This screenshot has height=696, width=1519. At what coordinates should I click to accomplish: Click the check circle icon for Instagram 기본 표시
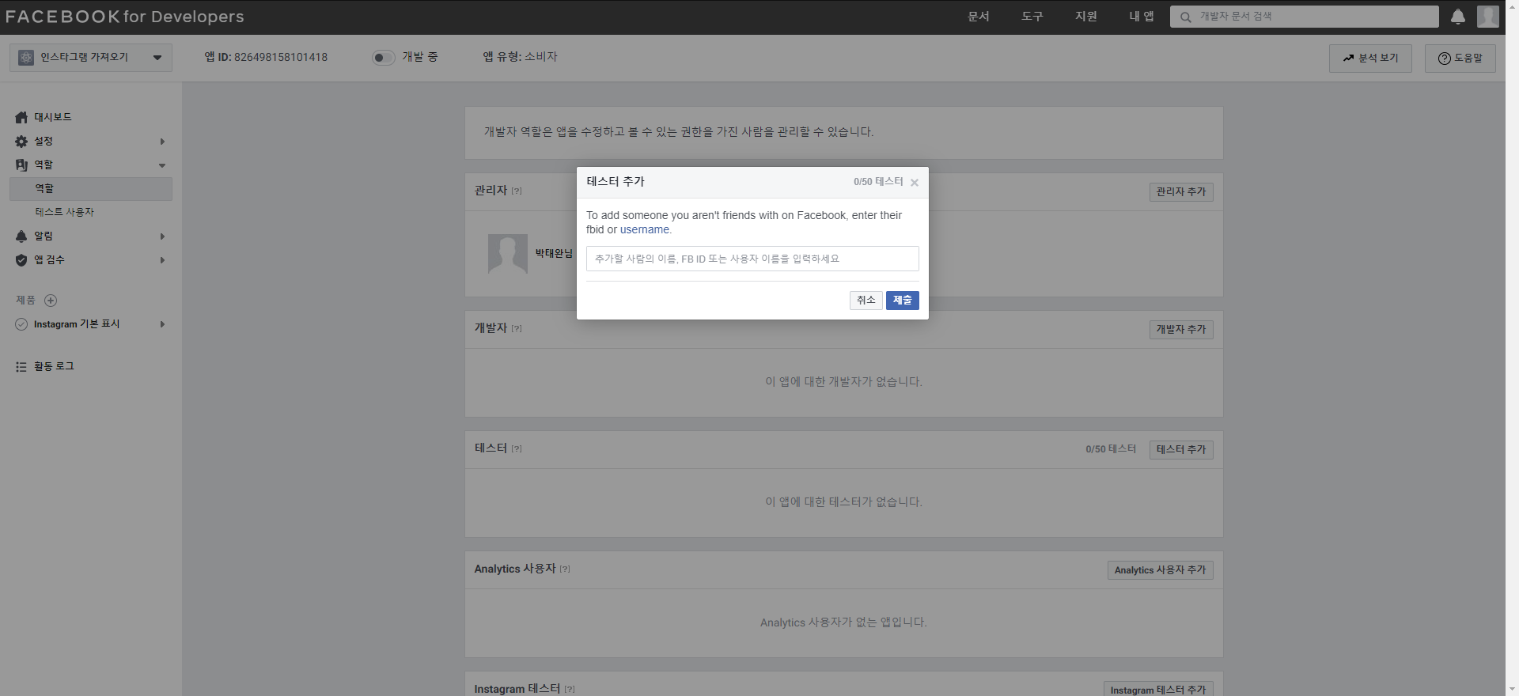tap(21, 324)
